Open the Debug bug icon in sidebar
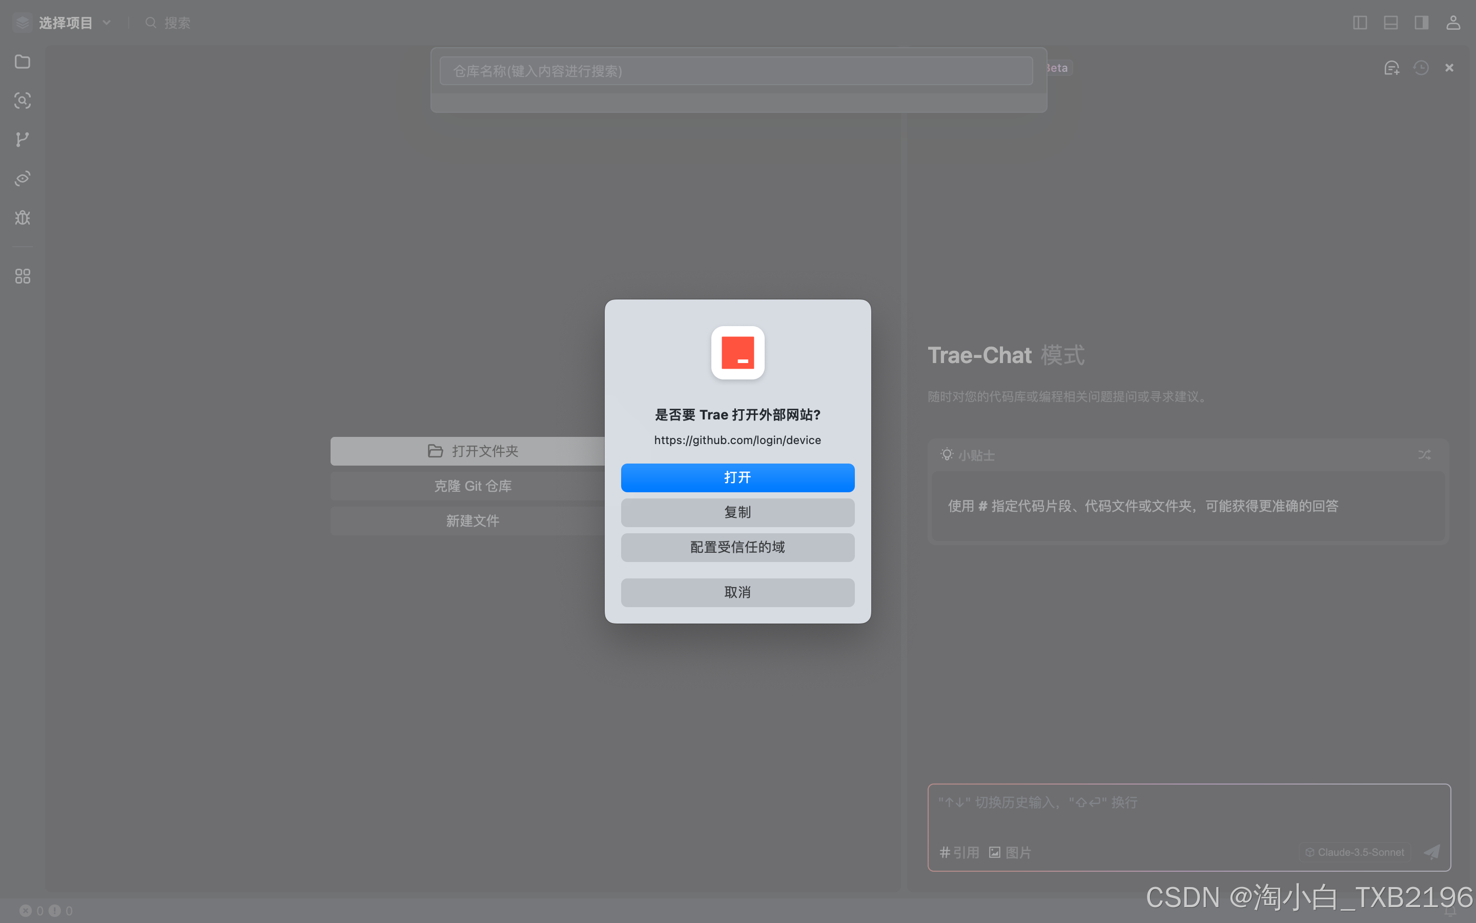Image resolution: width=1476 pixels, height=923 pixels. [23, 217]
